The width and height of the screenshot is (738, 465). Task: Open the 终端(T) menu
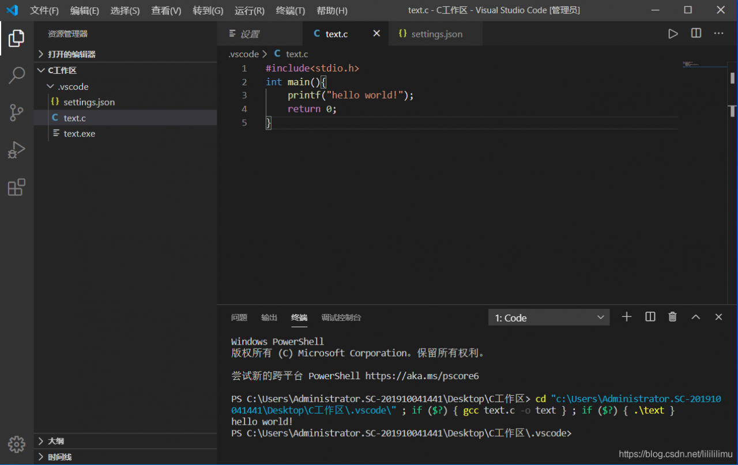pyautogui.click(x=290, y=10)
